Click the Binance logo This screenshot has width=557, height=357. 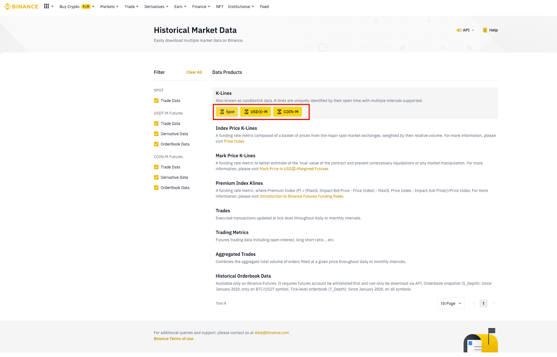click(21, 7)
